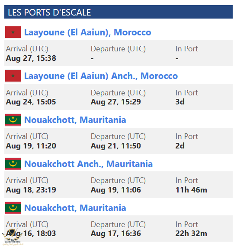The width and height of the screenshot is (237, 246).
Task: Select the Aug 19, 11:20 arrival time
Action: coord(31,146)
